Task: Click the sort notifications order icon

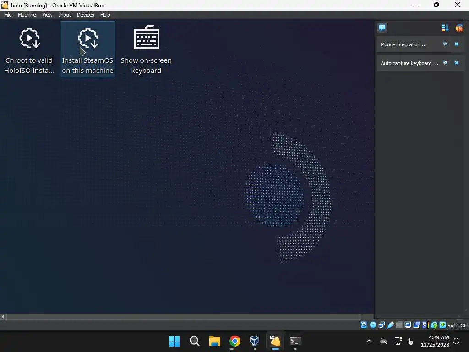Action: tap(445, 28)
